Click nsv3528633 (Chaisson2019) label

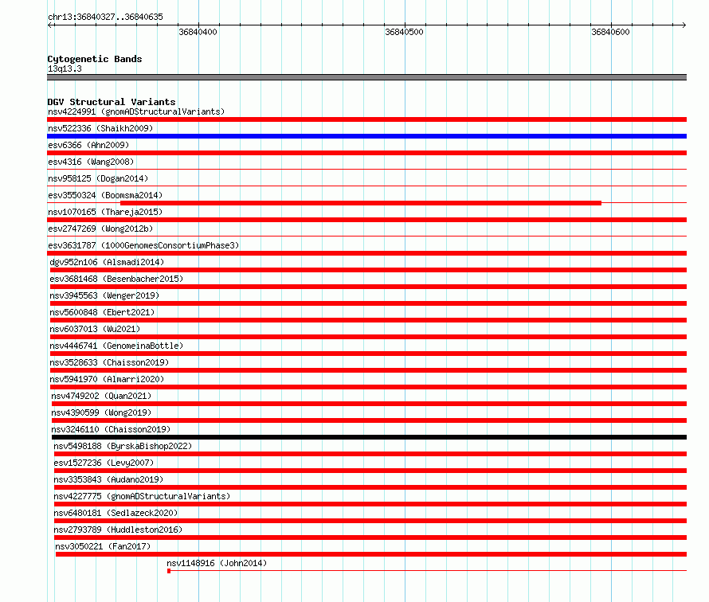coord(109,362)
